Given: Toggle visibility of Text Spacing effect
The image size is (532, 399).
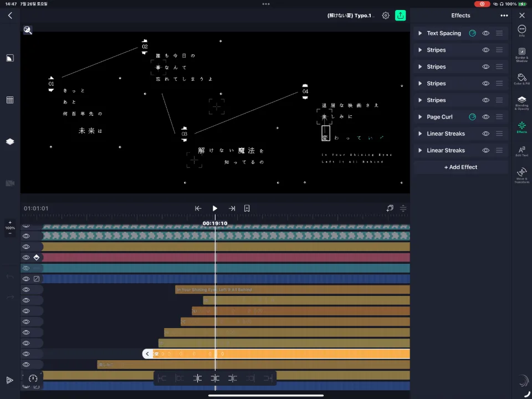Looking at the screenshot, I should [486, 33].
